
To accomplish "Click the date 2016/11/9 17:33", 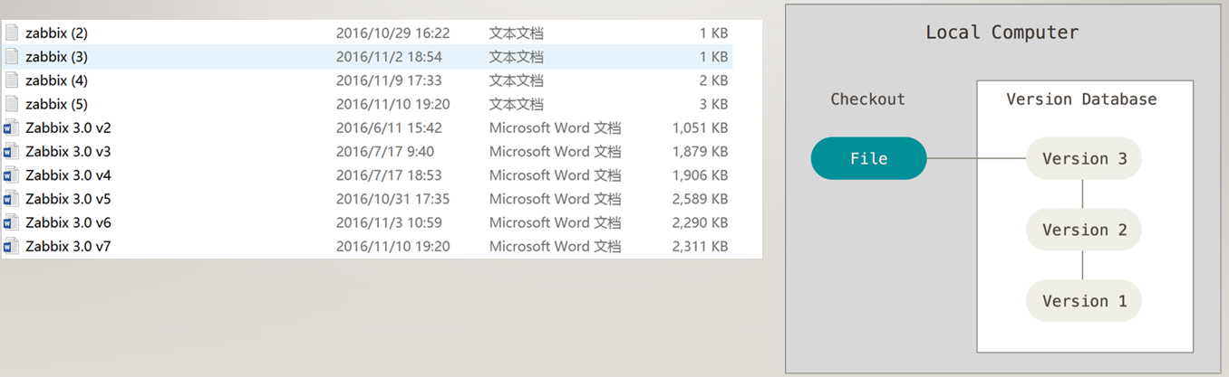I will (389, 80).
